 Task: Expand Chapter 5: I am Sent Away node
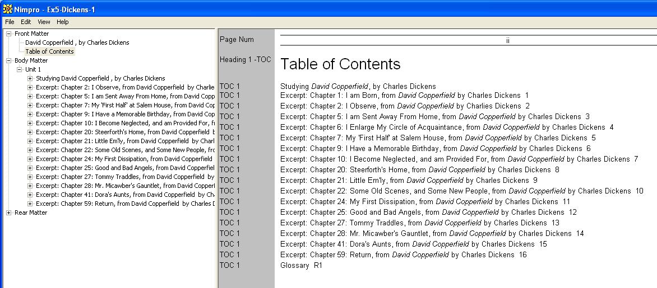(30, 96)
